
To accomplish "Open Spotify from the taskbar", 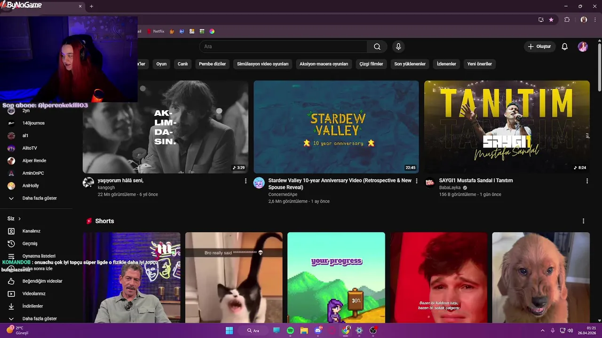I will (290, 330).
